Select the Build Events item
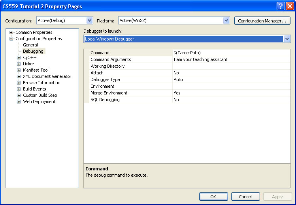296x205 pixels. tap(34, 89)
